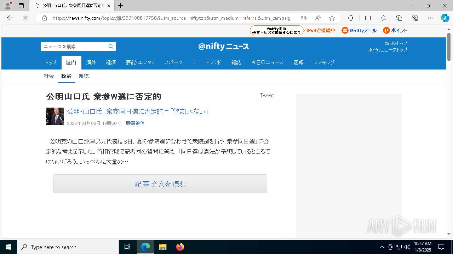Screen dimensions: 453x254
Task: Open File Explorer from the taskbar
Action: (162, 247)
